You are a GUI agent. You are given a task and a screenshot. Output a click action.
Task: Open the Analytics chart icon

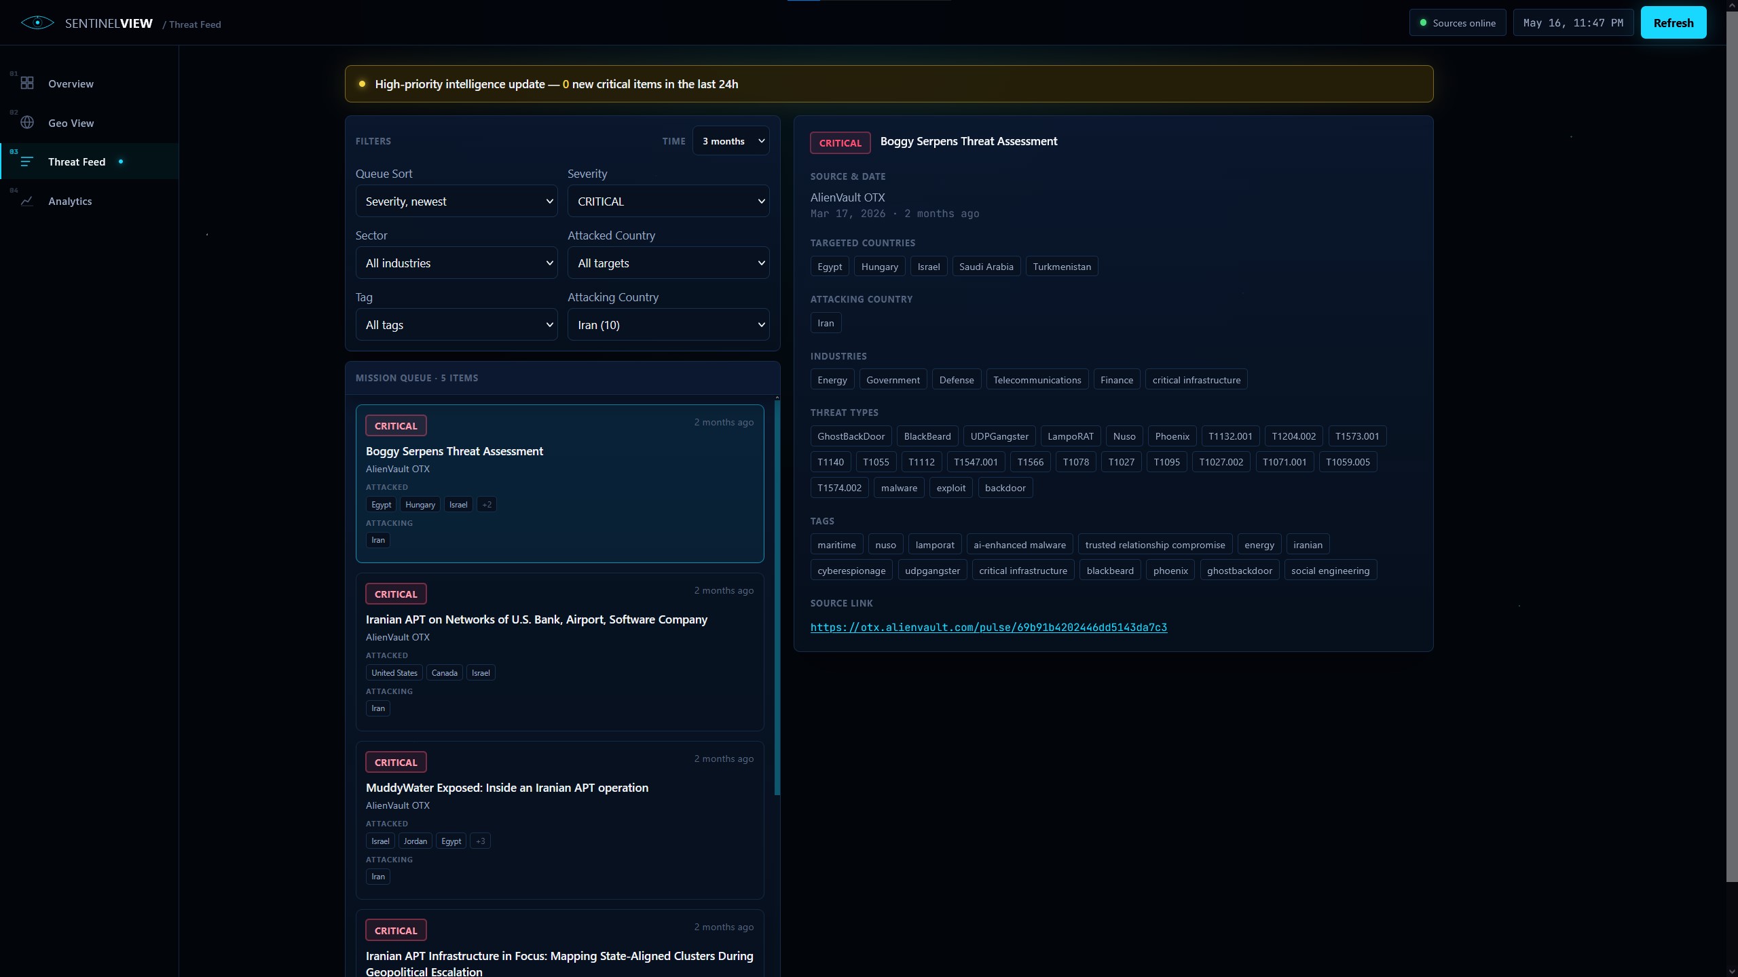pos(27,201)
